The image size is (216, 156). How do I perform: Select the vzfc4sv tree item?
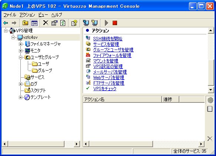tap(30, 37)
